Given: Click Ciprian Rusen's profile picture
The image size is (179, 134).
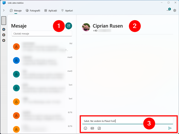Looking at the screenshot, I should click(86, 27).
